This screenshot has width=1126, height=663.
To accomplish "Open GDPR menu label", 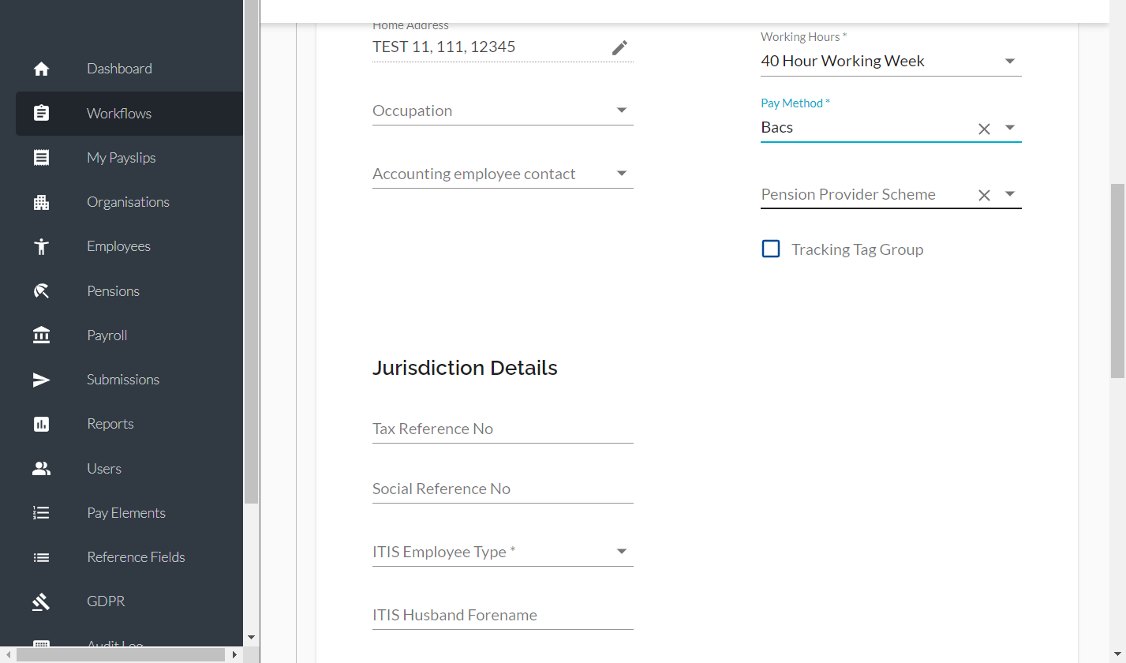I will click(x=106, y=601).
